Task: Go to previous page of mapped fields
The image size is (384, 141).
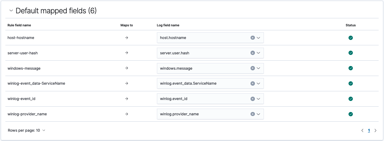Action: point(363,131)
